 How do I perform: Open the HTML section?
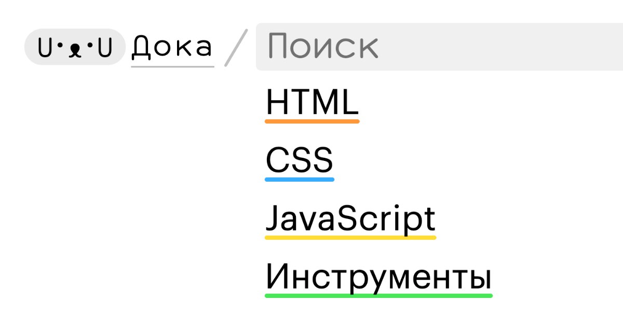click(312, 103)
